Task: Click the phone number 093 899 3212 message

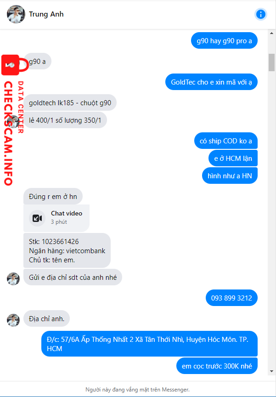Action: coord(231,298)
